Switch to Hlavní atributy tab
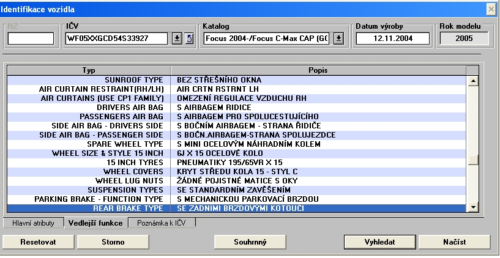The height and width of the screenshot is (258, 500). 33,223
